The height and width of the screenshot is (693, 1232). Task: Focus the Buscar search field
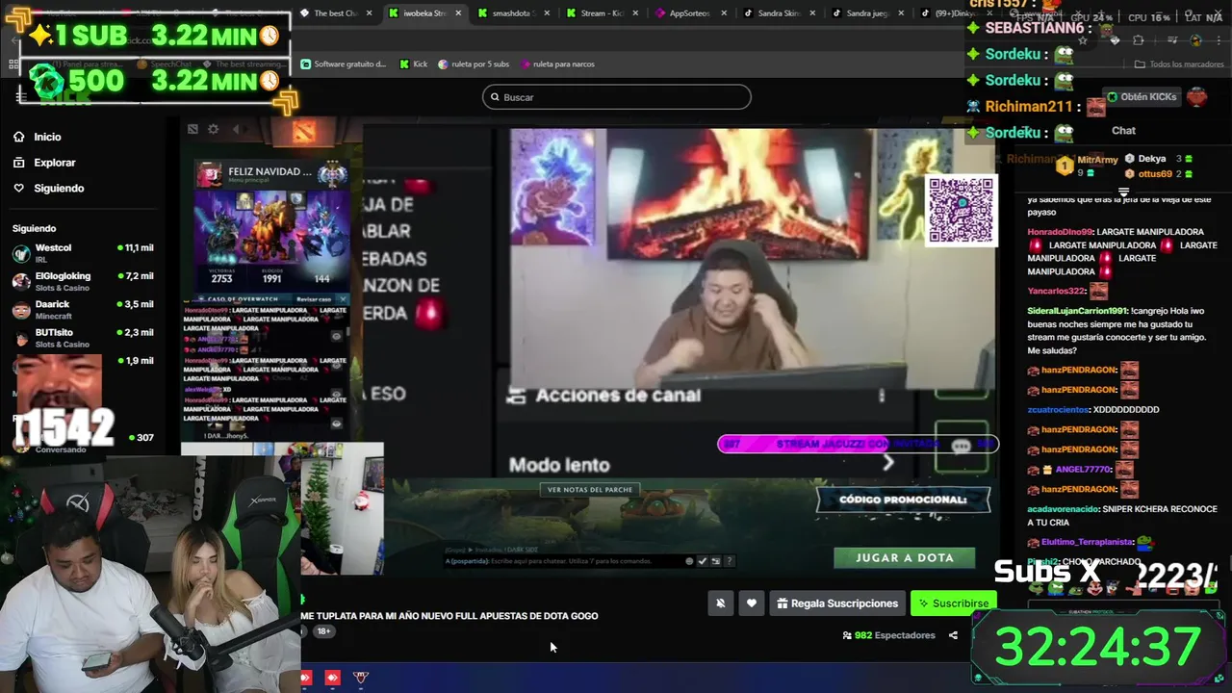click(x=616, y=97)
